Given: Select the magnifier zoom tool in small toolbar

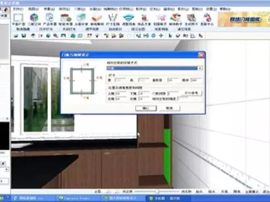Looking at the screenshot, I should (56, 36).
